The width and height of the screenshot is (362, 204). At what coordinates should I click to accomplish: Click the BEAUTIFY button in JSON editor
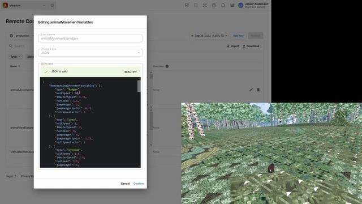pyautogui.click(x=131, y=72)
